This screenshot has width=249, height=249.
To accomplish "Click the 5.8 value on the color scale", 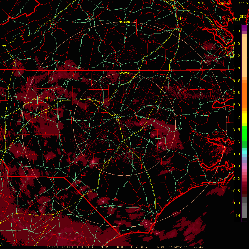I will click(237, 93).
